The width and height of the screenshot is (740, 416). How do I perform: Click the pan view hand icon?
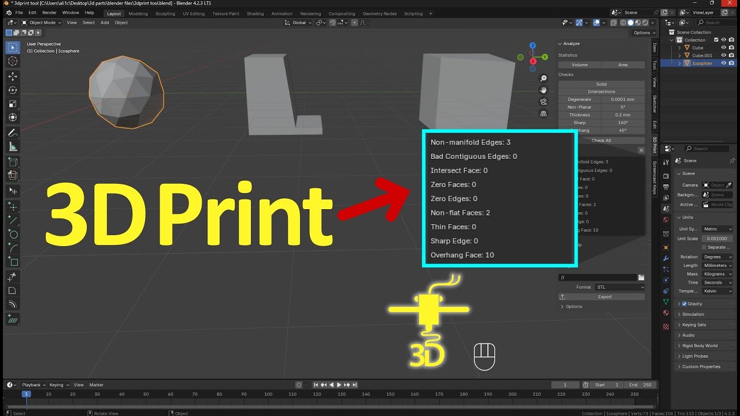[543, 90]
